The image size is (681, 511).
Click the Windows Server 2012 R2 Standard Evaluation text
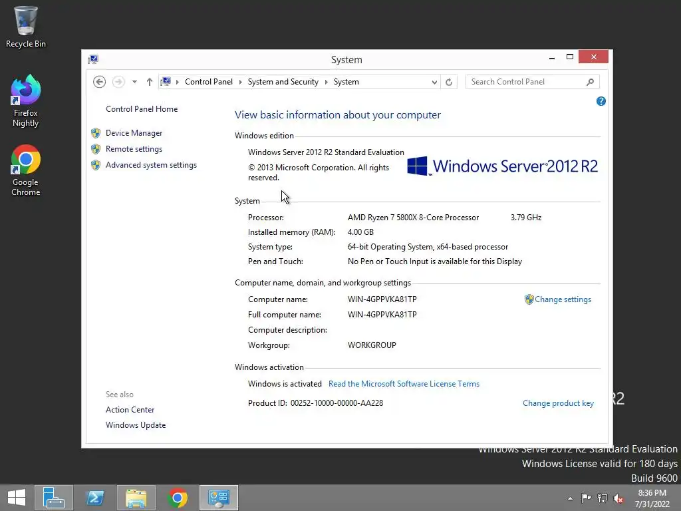click(x=326, y=152)
